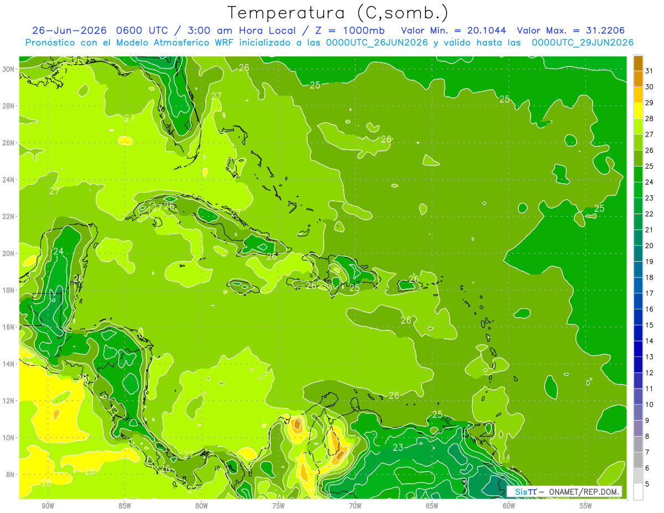Pick the dark blue swatch between legend 13 and 14
664x513 pixels.
pos(638,349)
